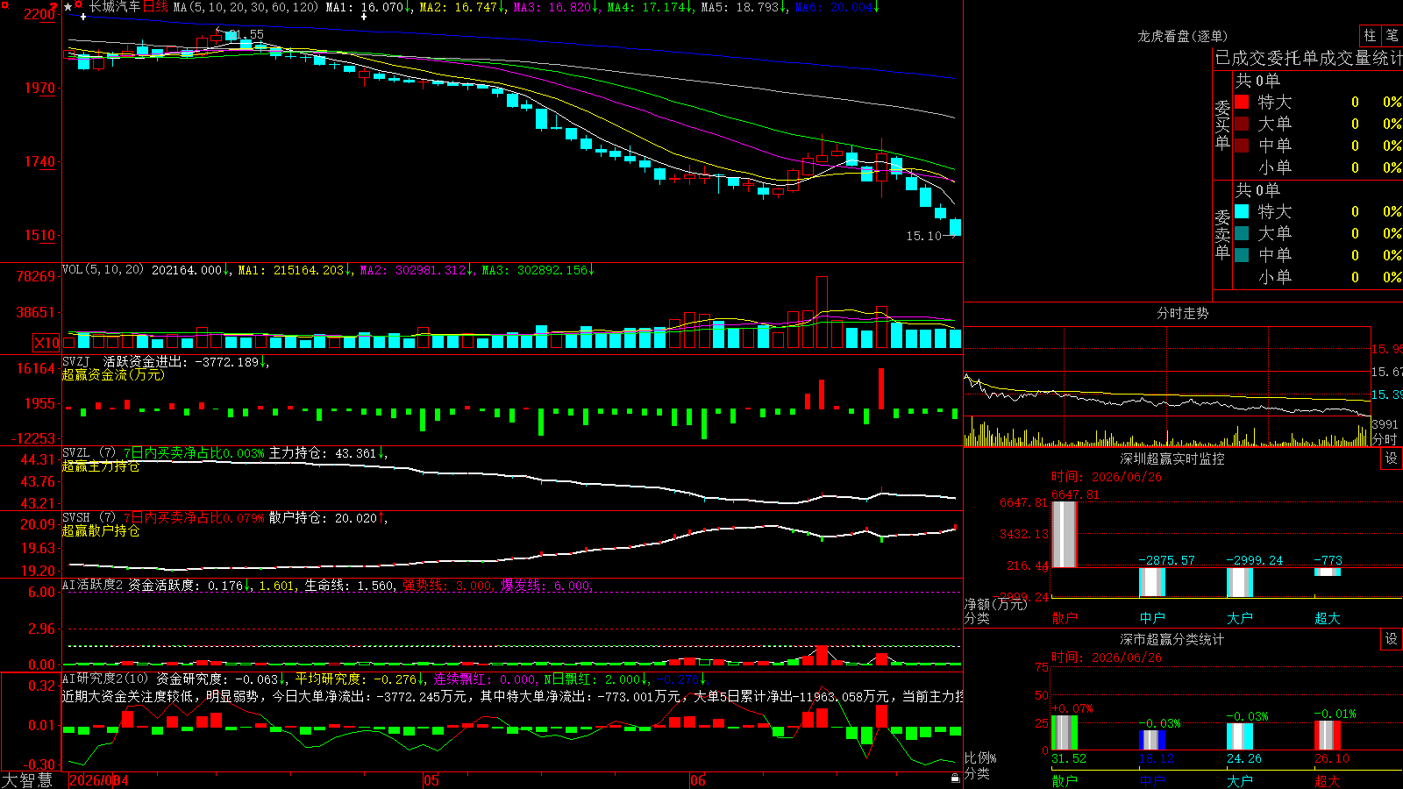1403x789 pixels.
Task: Click the MA(5,10,20,30,60,120) indicator label
Action: 246,7
